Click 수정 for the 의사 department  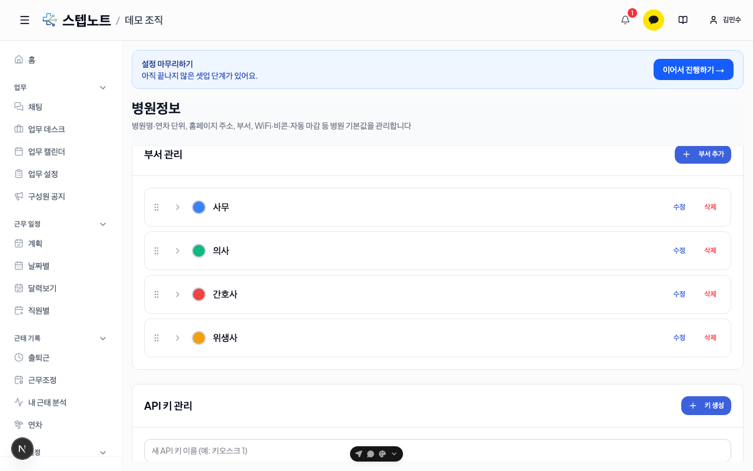pyautogui.click(x=679, y=251)
